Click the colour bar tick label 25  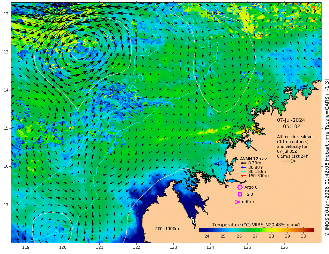[223, 236]
